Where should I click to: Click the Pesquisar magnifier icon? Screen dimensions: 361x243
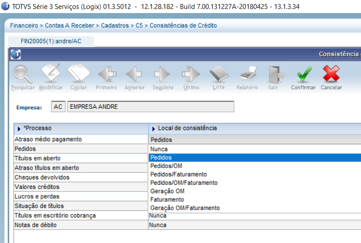tap(22, 74)
